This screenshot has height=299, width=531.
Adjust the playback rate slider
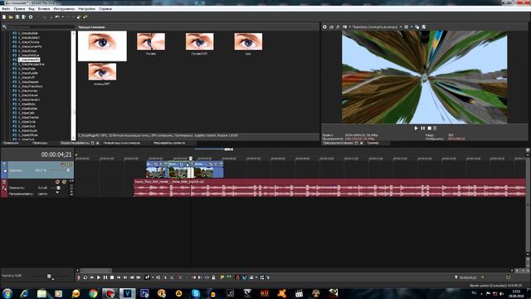coord(49,277)
